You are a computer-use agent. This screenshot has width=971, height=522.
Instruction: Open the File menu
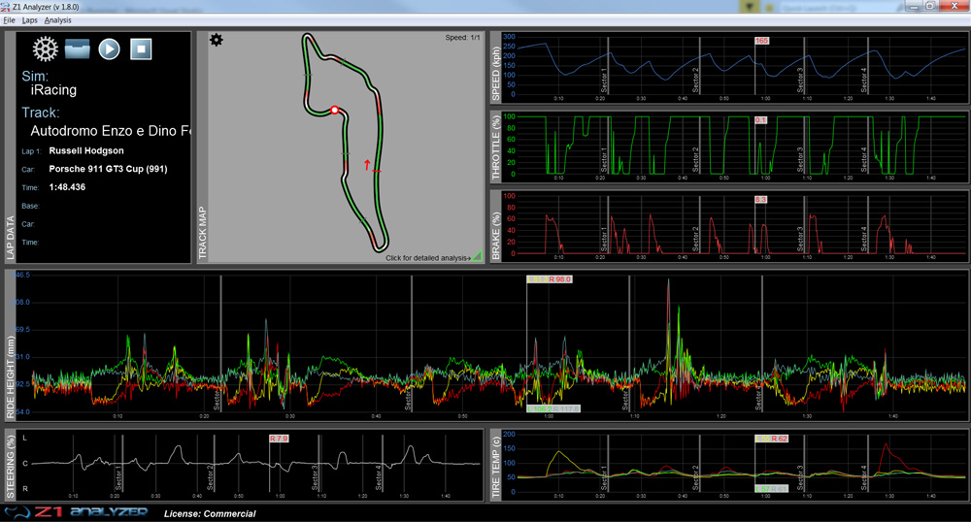click(x=10, y=20)
